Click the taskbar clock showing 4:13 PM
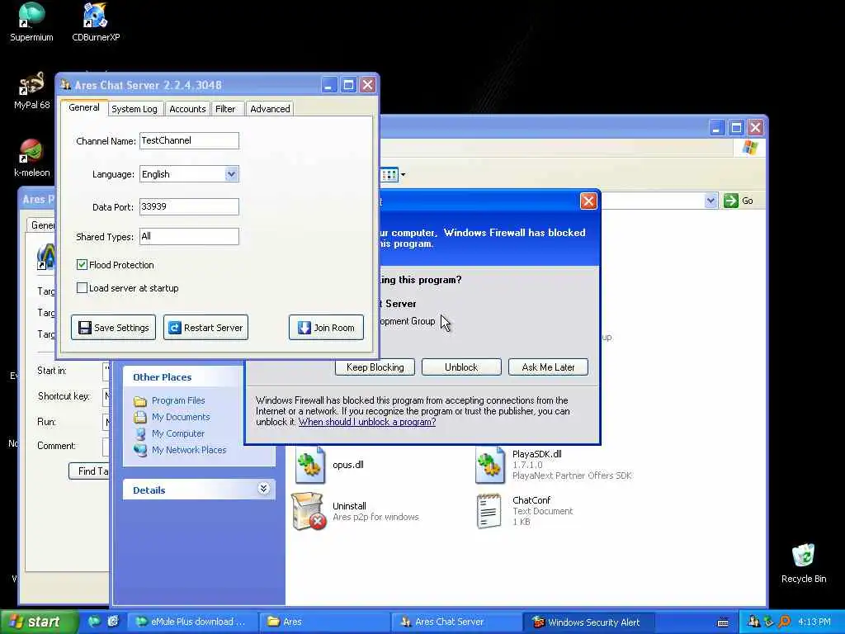The width and height of the screenshot is (845, 634). [x=814, y=622]
